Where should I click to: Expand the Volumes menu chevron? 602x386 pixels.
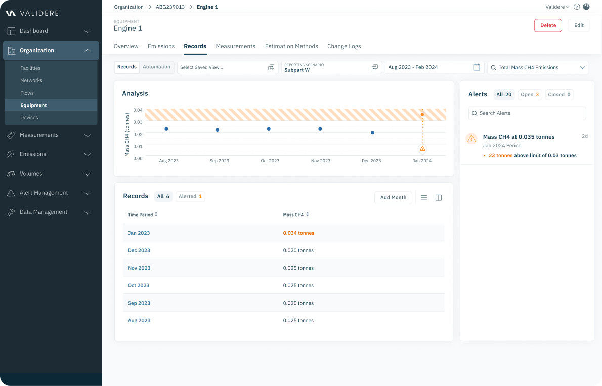(x=88, y=174)
